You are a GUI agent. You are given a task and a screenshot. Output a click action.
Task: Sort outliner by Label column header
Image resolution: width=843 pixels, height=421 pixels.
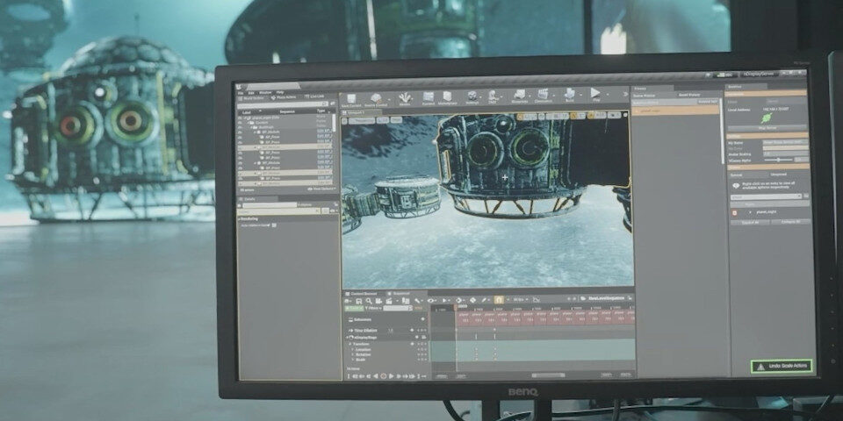[x=247, y=113]
